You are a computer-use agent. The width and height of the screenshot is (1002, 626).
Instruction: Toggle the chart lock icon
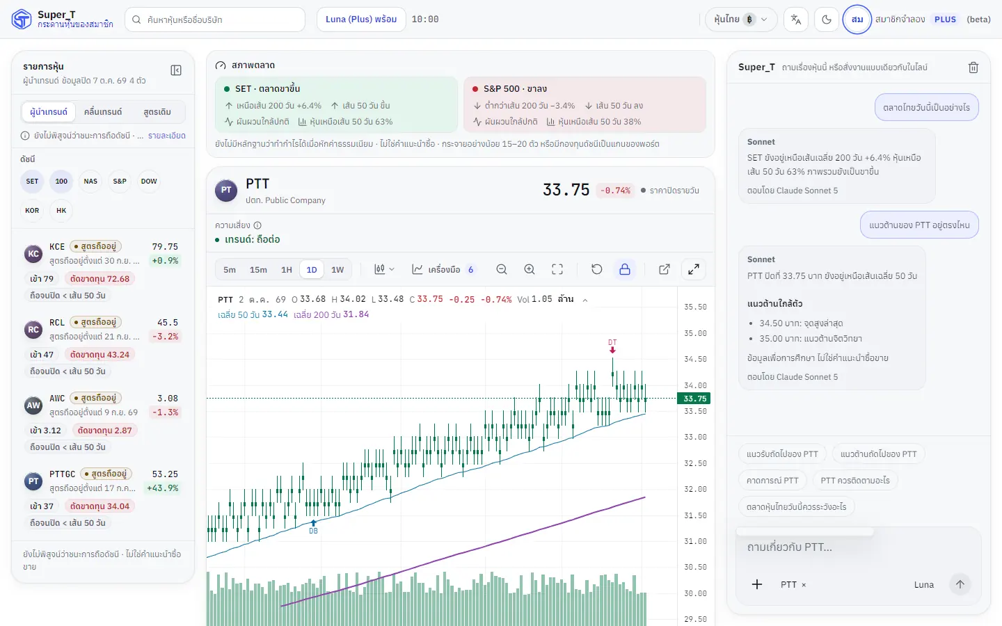pos(625,269)
